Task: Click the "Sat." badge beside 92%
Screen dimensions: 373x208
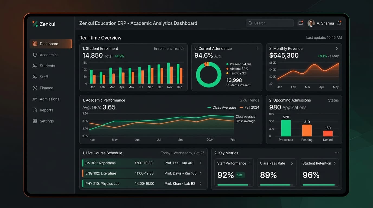Action: pyautogui.click(x=240, y=175)
